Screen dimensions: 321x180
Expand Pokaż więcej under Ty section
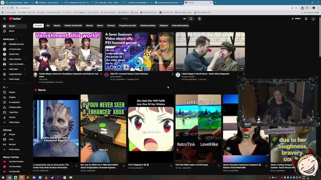(x=14, y=122)
